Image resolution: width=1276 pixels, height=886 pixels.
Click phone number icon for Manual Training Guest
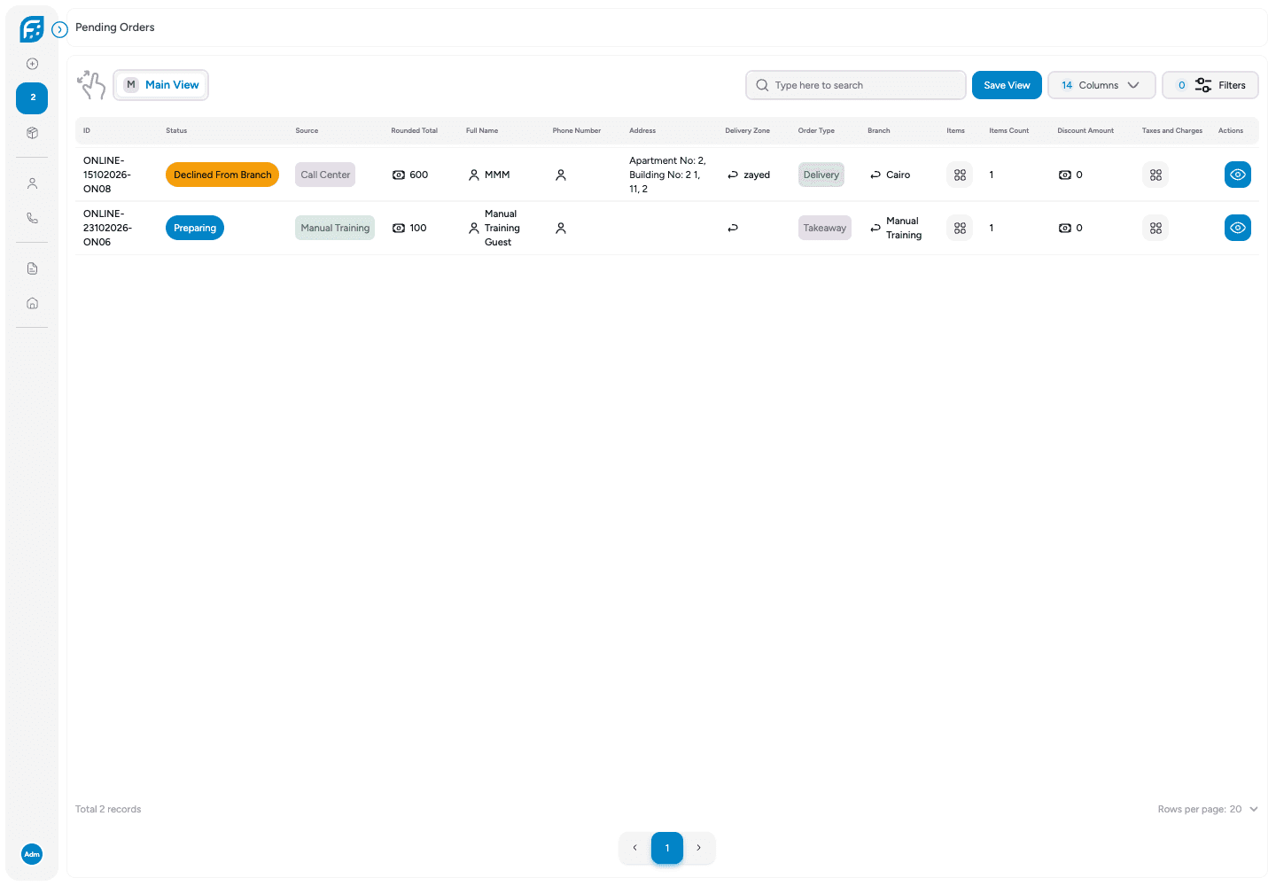561,228
